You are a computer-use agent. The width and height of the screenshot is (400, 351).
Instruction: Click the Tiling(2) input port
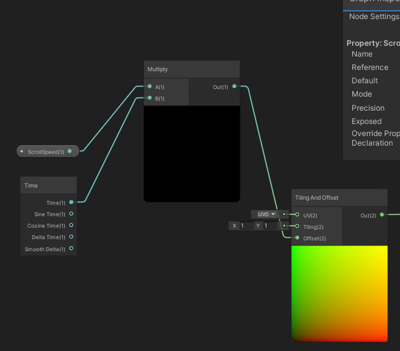tap(297, 226)
